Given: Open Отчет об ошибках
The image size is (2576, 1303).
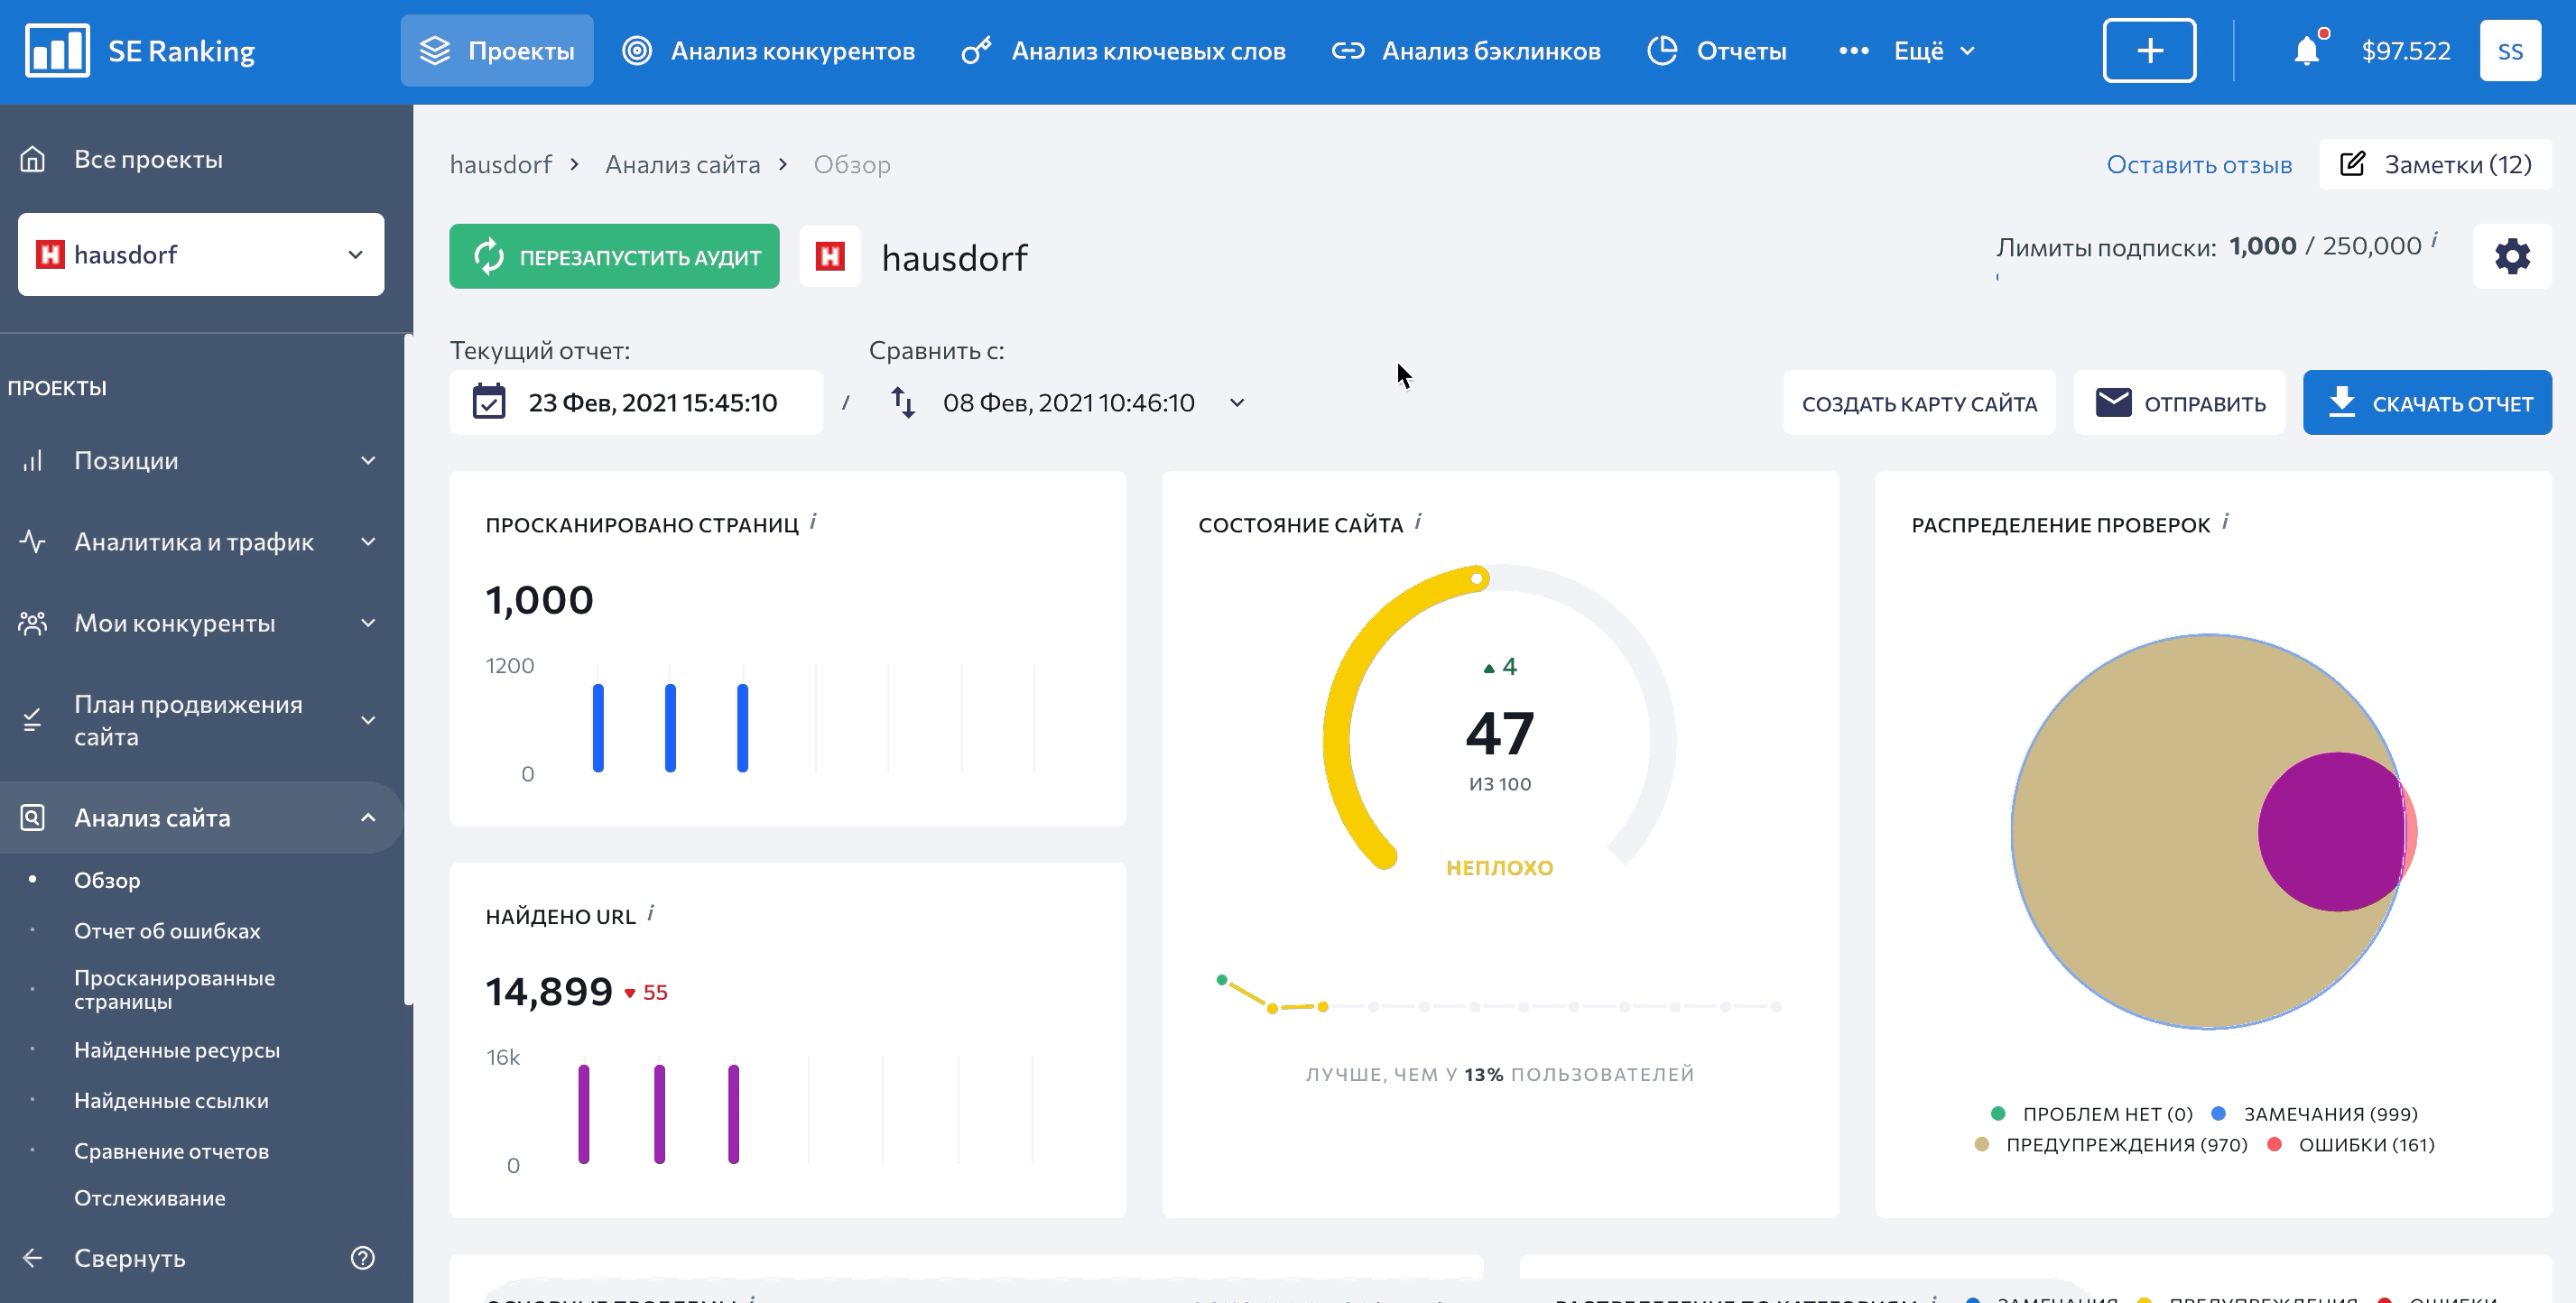Looking at the screenshot, I should click(167, 930).
